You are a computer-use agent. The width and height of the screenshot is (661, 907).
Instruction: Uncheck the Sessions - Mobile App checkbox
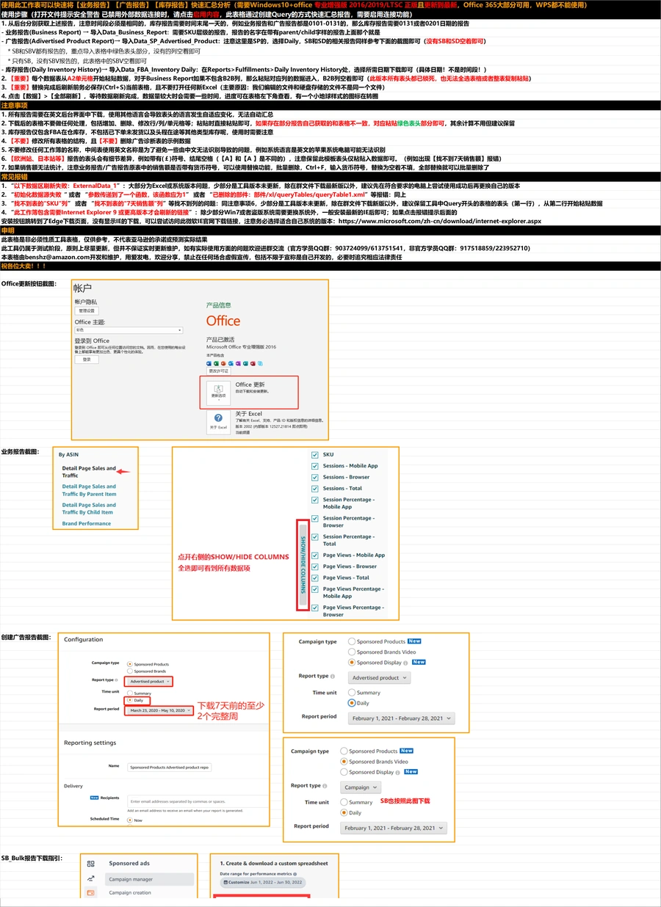[x=315, y=466]
